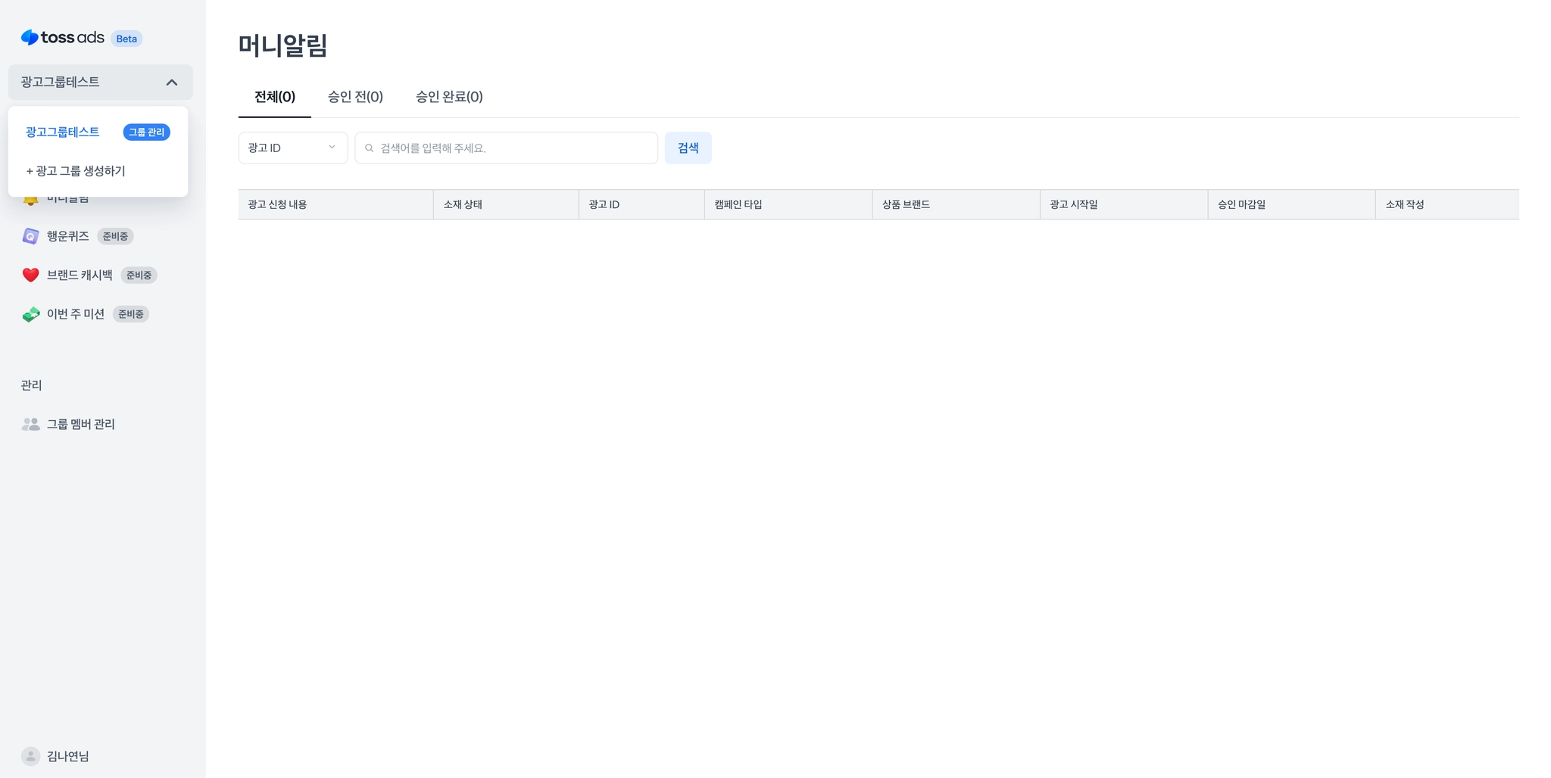Click the magnifier icon in search field
This screenshot has height=778, width=1551.
(x=370, y=148)
